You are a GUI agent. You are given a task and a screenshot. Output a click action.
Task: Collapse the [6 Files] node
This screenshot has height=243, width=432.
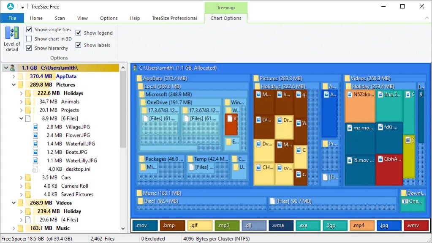[x=21, y=119]
